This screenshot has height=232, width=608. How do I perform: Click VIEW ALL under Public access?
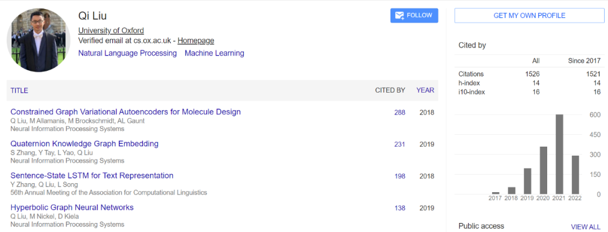click(585, 227)
